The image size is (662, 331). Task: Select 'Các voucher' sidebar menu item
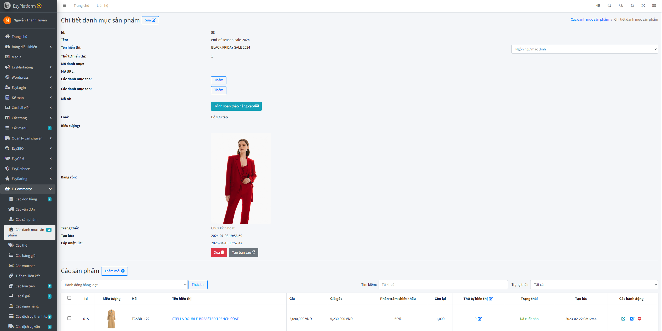(x=25, y=266)
